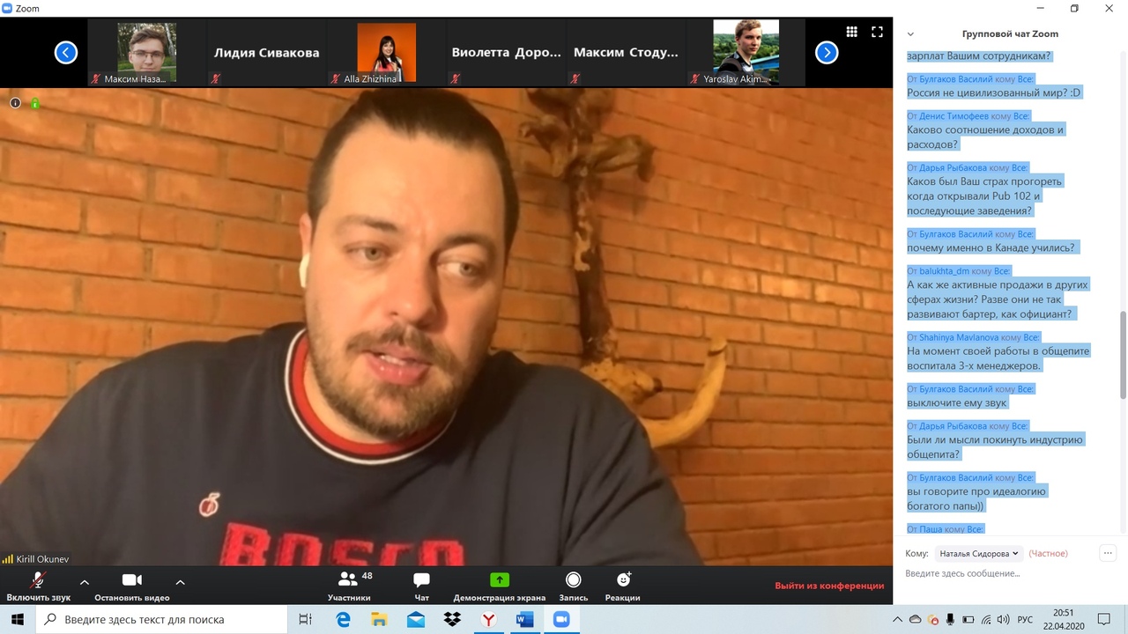Open the green encryption shield info
The image size is (1128, 634).
point(35,104)
